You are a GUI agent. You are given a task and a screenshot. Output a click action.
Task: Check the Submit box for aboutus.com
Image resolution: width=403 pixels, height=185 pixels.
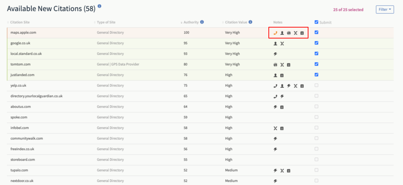point(316,106)
